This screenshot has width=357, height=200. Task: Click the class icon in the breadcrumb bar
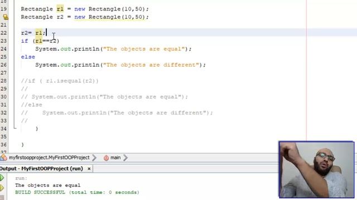pyautogui.click(x=3, y=157)
